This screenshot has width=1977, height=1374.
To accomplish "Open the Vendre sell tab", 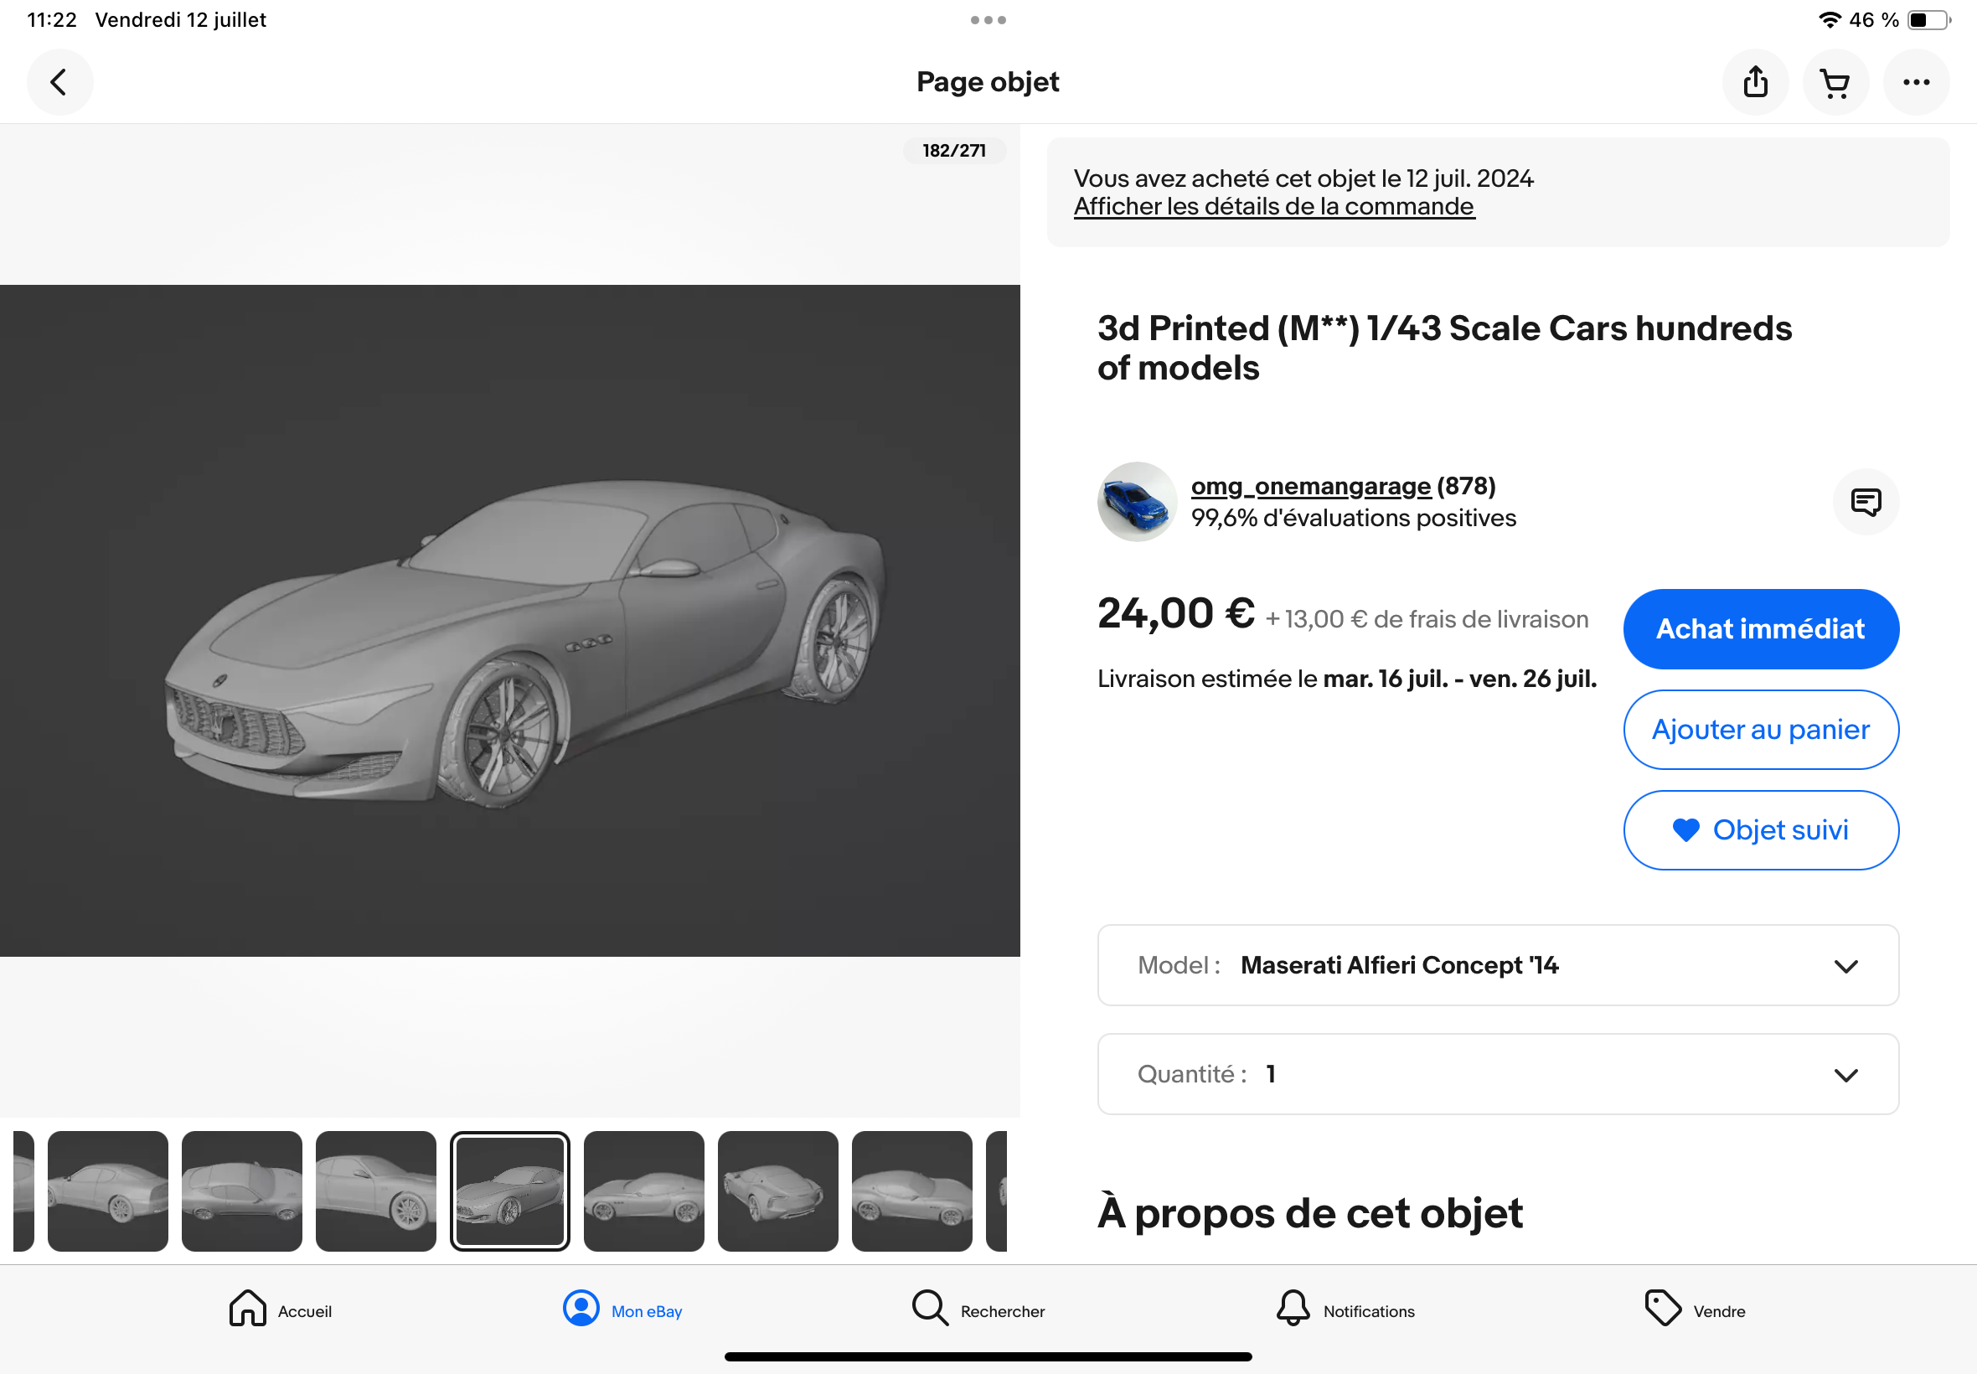I will click(1694, 1309).
